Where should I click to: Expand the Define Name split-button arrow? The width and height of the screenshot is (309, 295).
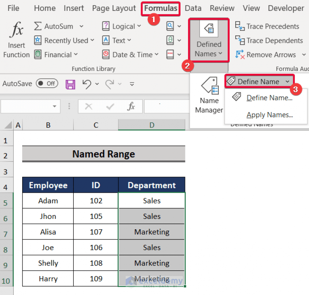click(288, 81)
